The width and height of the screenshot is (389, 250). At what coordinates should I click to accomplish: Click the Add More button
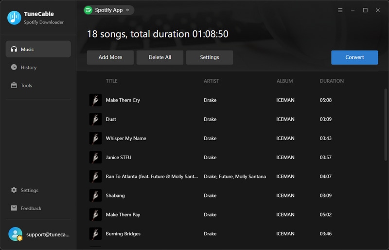(x=110, y=57)
